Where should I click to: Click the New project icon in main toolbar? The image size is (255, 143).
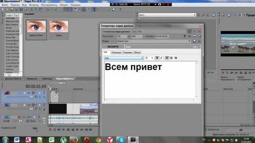click(3, 10)
